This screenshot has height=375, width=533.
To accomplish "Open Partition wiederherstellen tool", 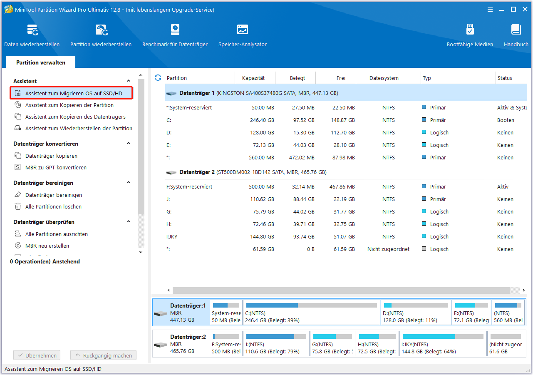I will pos(101,36).
